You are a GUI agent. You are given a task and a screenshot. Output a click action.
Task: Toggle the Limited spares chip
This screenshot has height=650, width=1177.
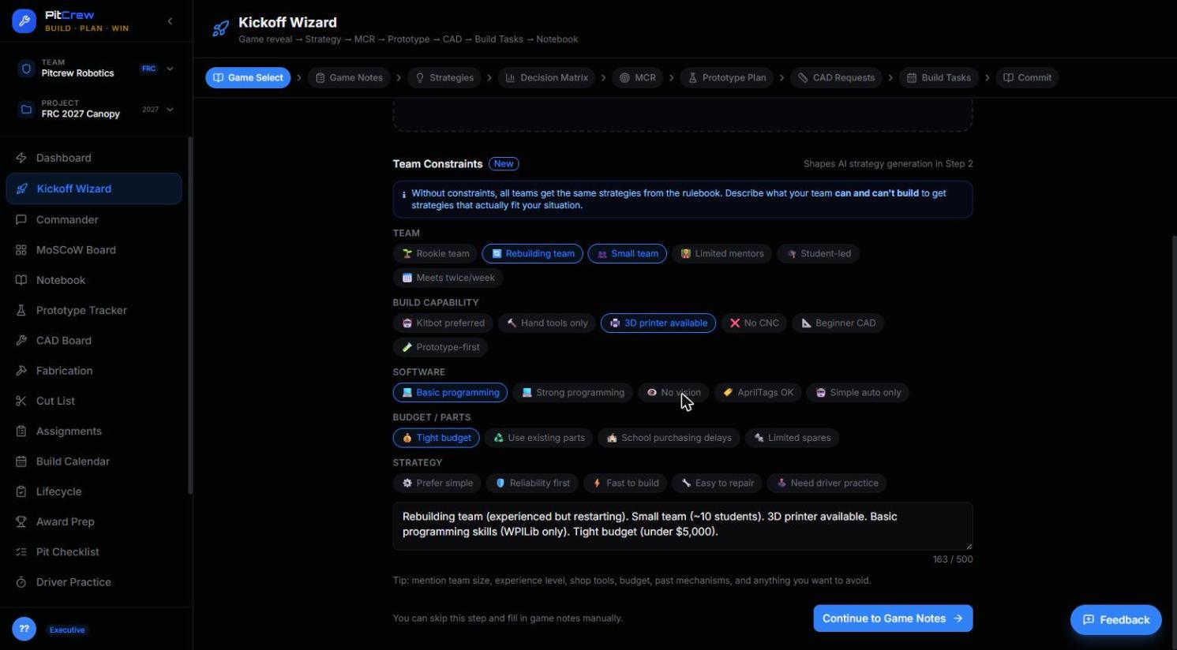[792, 438]
